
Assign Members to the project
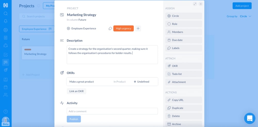coord(184,32)
